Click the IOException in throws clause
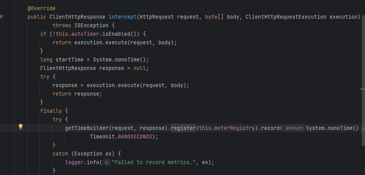Image resolution: width=365 pixels, height=175 pixels. [91, 26]
